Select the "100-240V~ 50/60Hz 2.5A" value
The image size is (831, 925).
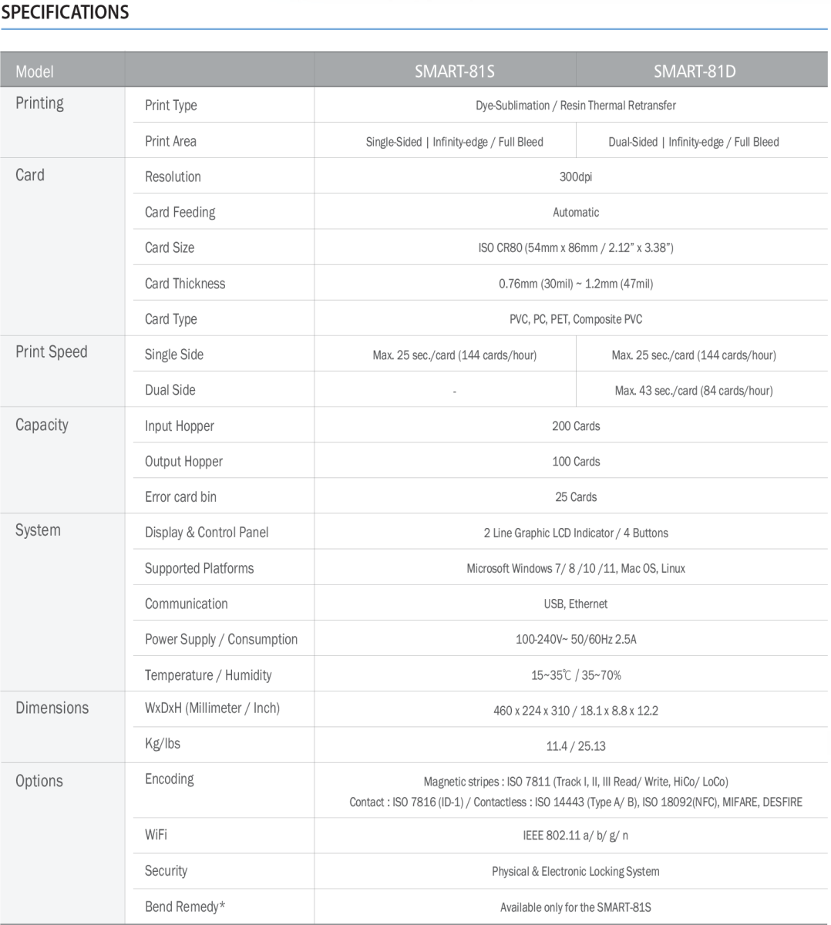click(x=576, y=640)
